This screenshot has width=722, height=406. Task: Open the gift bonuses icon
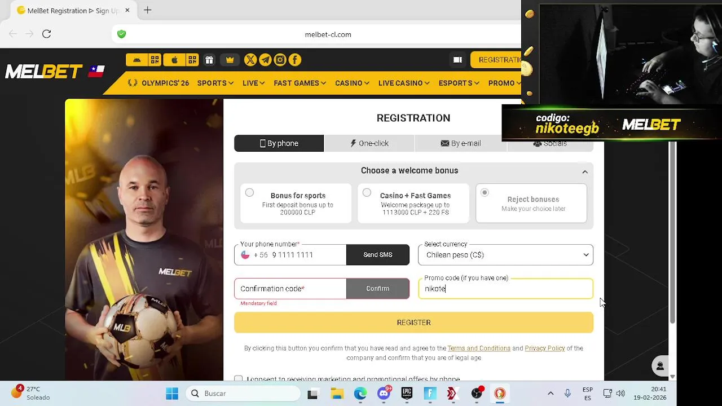point(209,60)
